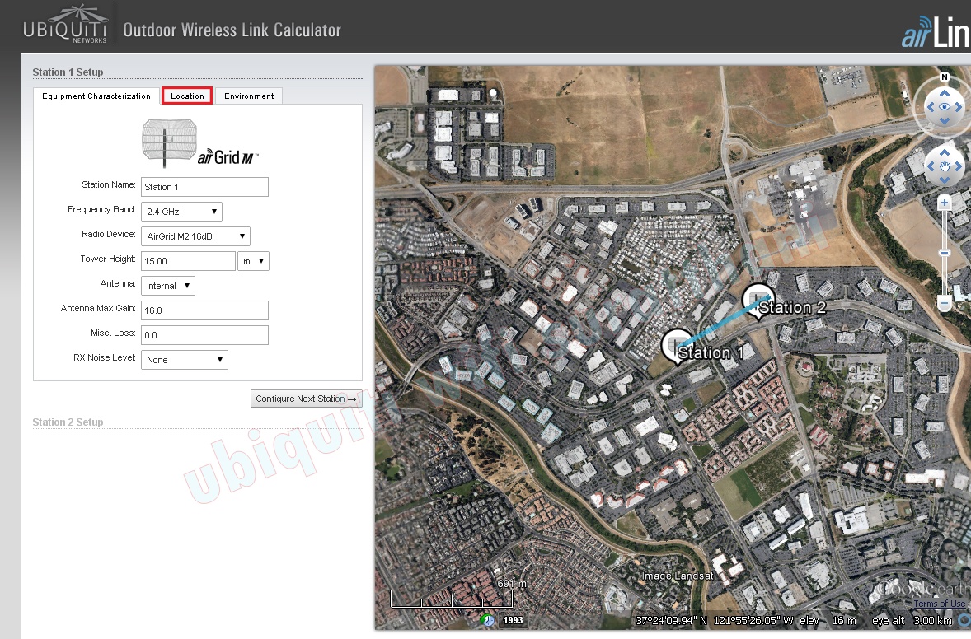Click the Station 1 map marker

(x=677, y=346)
